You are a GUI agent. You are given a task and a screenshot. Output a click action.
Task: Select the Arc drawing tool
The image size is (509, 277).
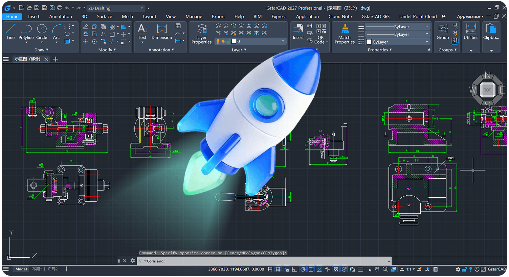pos(56,32)
